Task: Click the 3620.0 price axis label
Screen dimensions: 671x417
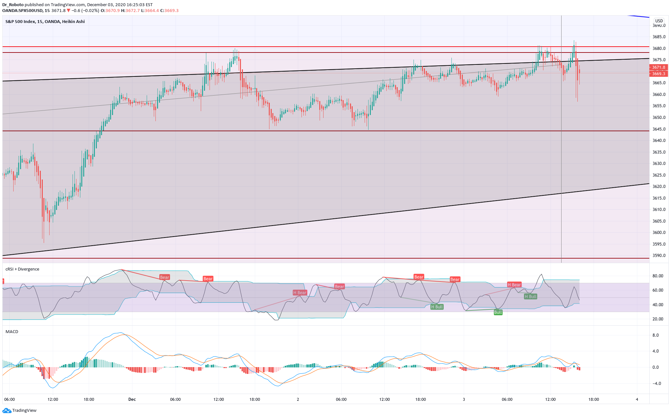Action: (659, 187)
